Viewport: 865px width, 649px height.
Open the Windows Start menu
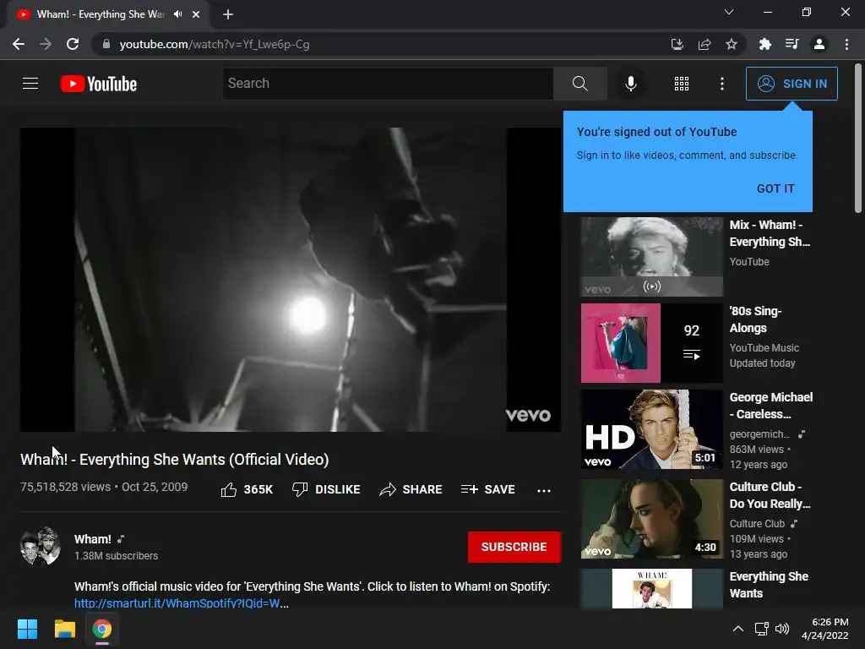click(x=27, y=629)
